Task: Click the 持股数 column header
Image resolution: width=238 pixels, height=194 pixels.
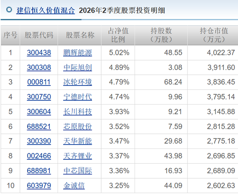Action: click(x=161, y=35)
